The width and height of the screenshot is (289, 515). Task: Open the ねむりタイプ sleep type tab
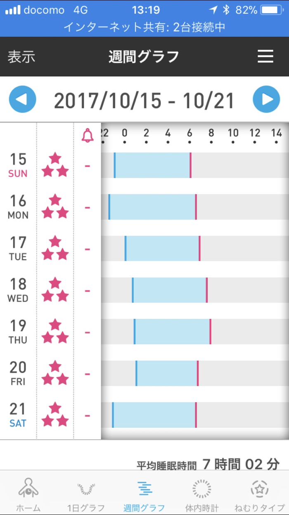[260, 495]
